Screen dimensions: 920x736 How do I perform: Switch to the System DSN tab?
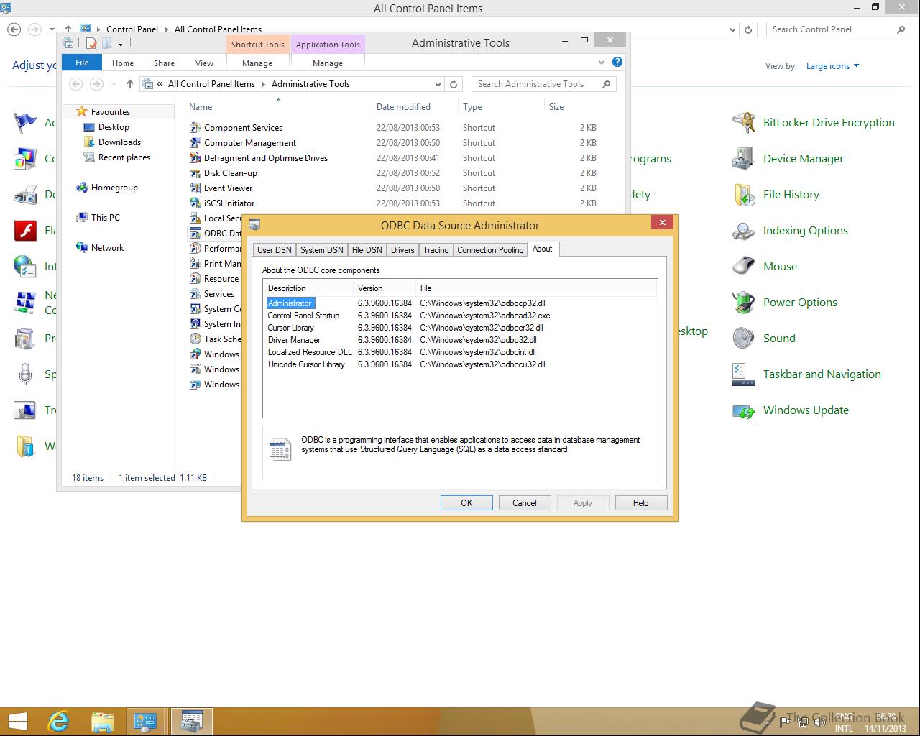322,250
